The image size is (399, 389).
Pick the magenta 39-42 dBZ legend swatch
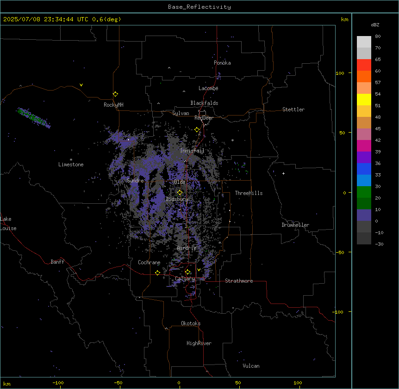pos(364,146)
